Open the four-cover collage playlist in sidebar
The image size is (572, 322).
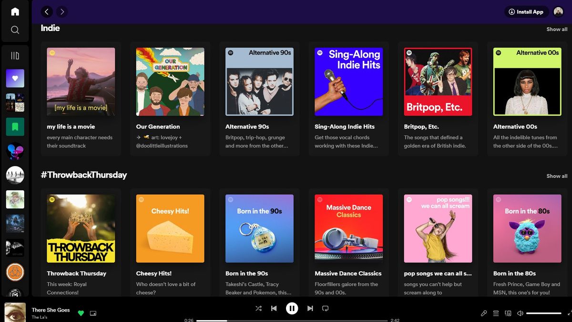pos(15,103)
